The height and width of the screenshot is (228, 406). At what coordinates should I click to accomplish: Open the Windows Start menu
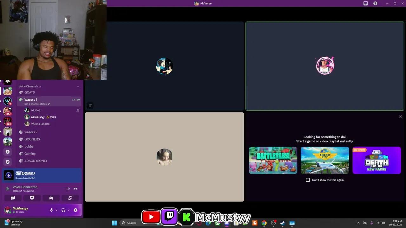[x=114, y=223]
